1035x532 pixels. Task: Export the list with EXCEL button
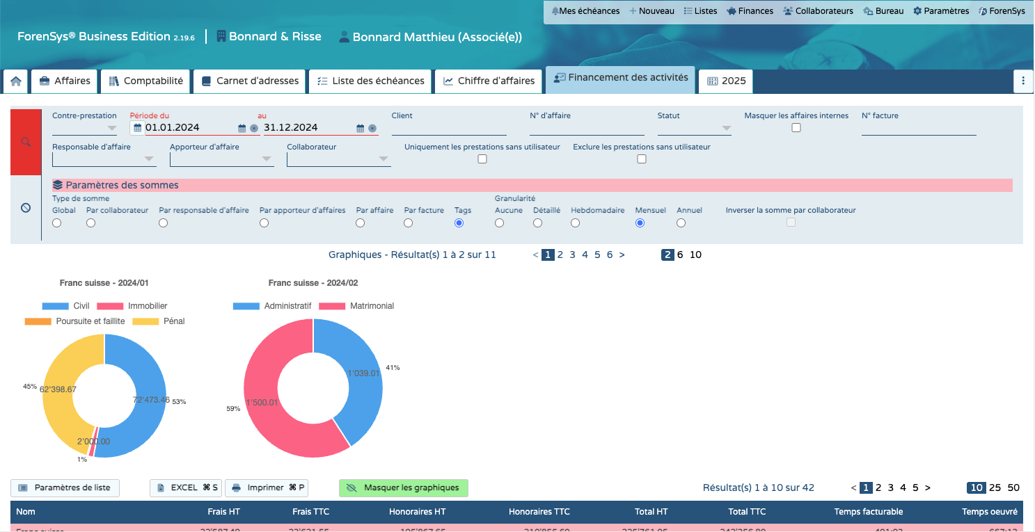[186, 488]
